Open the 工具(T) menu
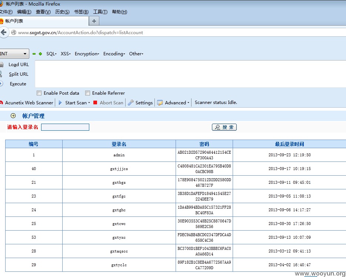This screenshot has width=346, height=277. [100, 12]
